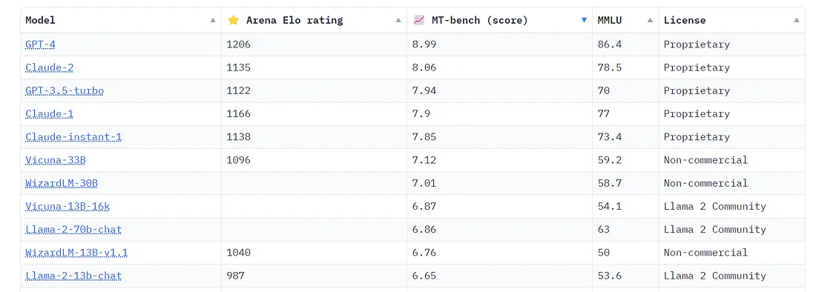Sort by MMLU column arrow
The height and width of the screenshot is (292, 816).
650,20
